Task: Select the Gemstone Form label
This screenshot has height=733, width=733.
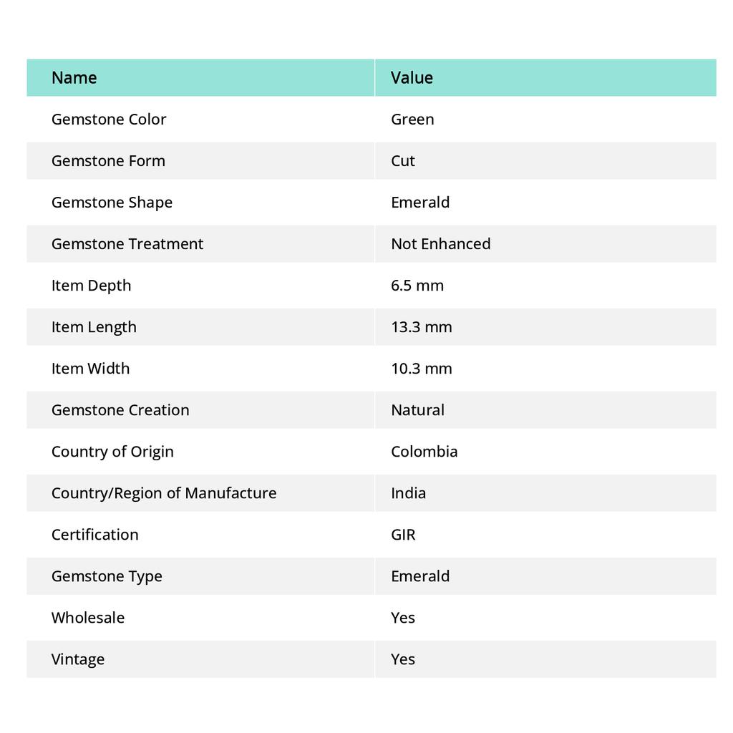Action: click(108, 161)
